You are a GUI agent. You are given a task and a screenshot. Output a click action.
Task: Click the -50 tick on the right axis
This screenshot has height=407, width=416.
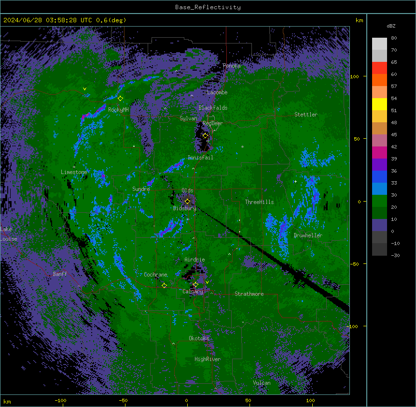coord(354,264)
